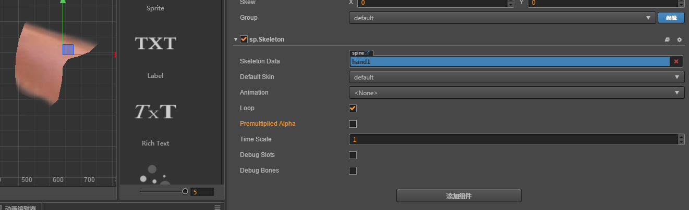Viewport: 689px width, 210px height.
Task: Click the 添加组件 button
Action: click(x=458, y=196)
